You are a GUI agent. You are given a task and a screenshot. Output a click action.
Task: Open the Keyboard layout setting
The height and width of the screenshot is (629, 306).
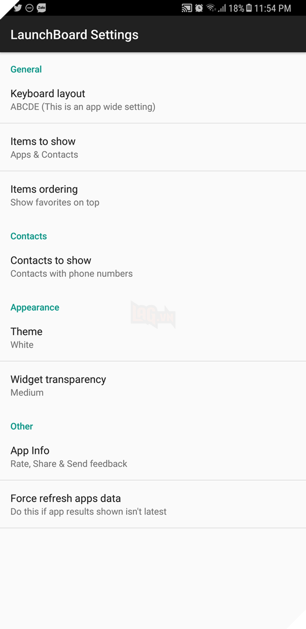click(x=153, y=100)
